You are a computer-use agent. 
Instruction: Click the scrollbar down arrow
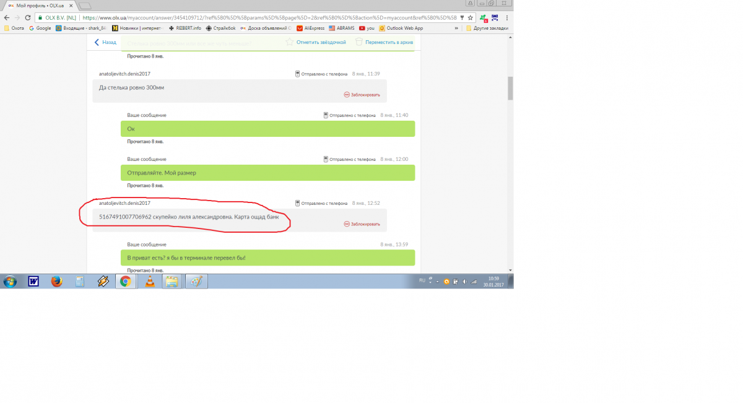510,270
